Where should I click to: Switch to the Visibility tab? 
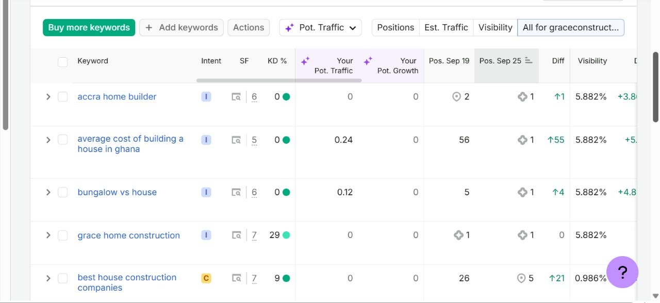coord(495,28)
